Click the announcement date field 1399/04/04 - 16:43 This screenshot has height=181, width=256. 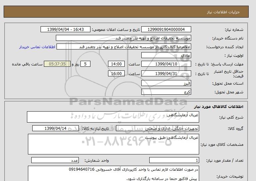point(65,29)
